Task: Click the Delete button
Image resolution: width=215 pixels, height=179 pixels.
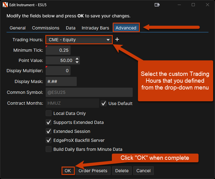Action: pyautogui.click(x=122, y=171)
